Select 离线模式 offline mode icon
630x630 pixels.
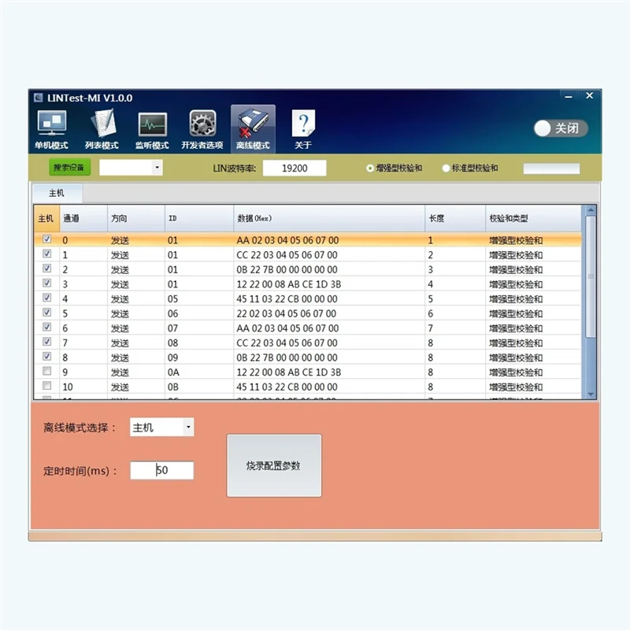tap(253, 129)
